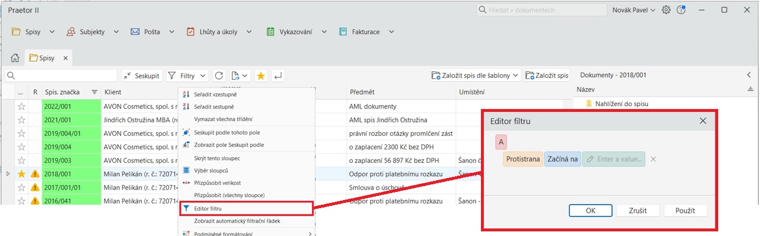This screenshot has height=236, width=760.
Task: Click the Spis. značka column filter icon
Action: (x=94, y=92)
